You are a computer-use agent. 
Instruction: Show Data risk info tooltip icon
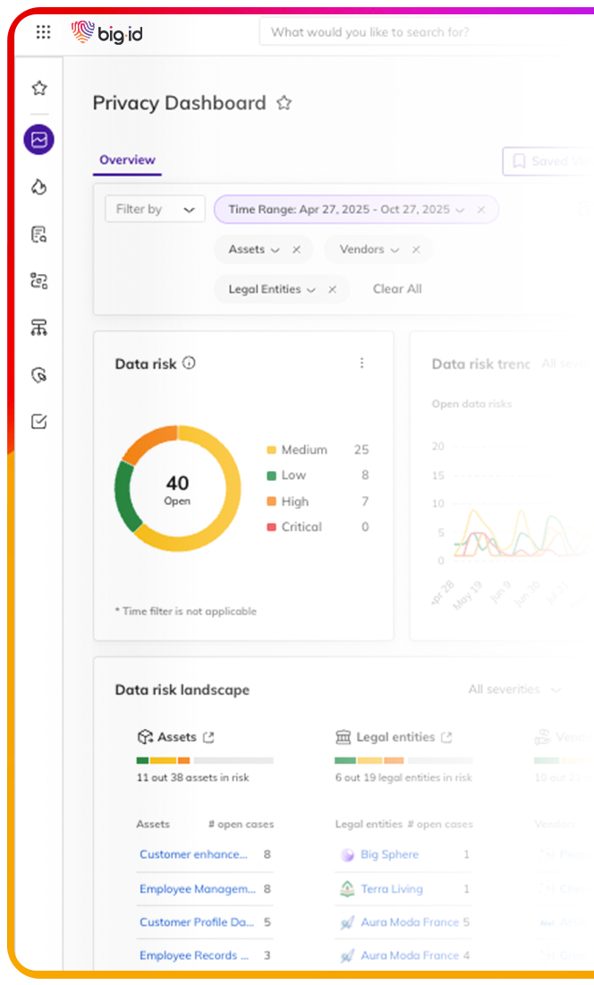[189, 363]
